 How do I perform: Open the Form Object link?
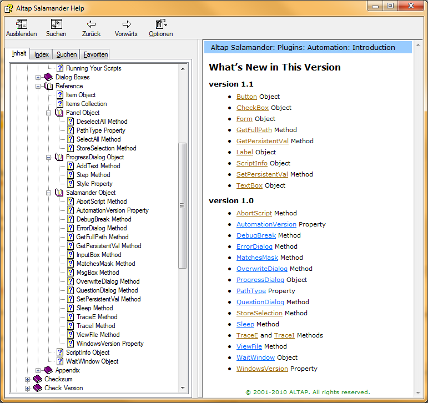pyautogui.click(x=244, y=119)
